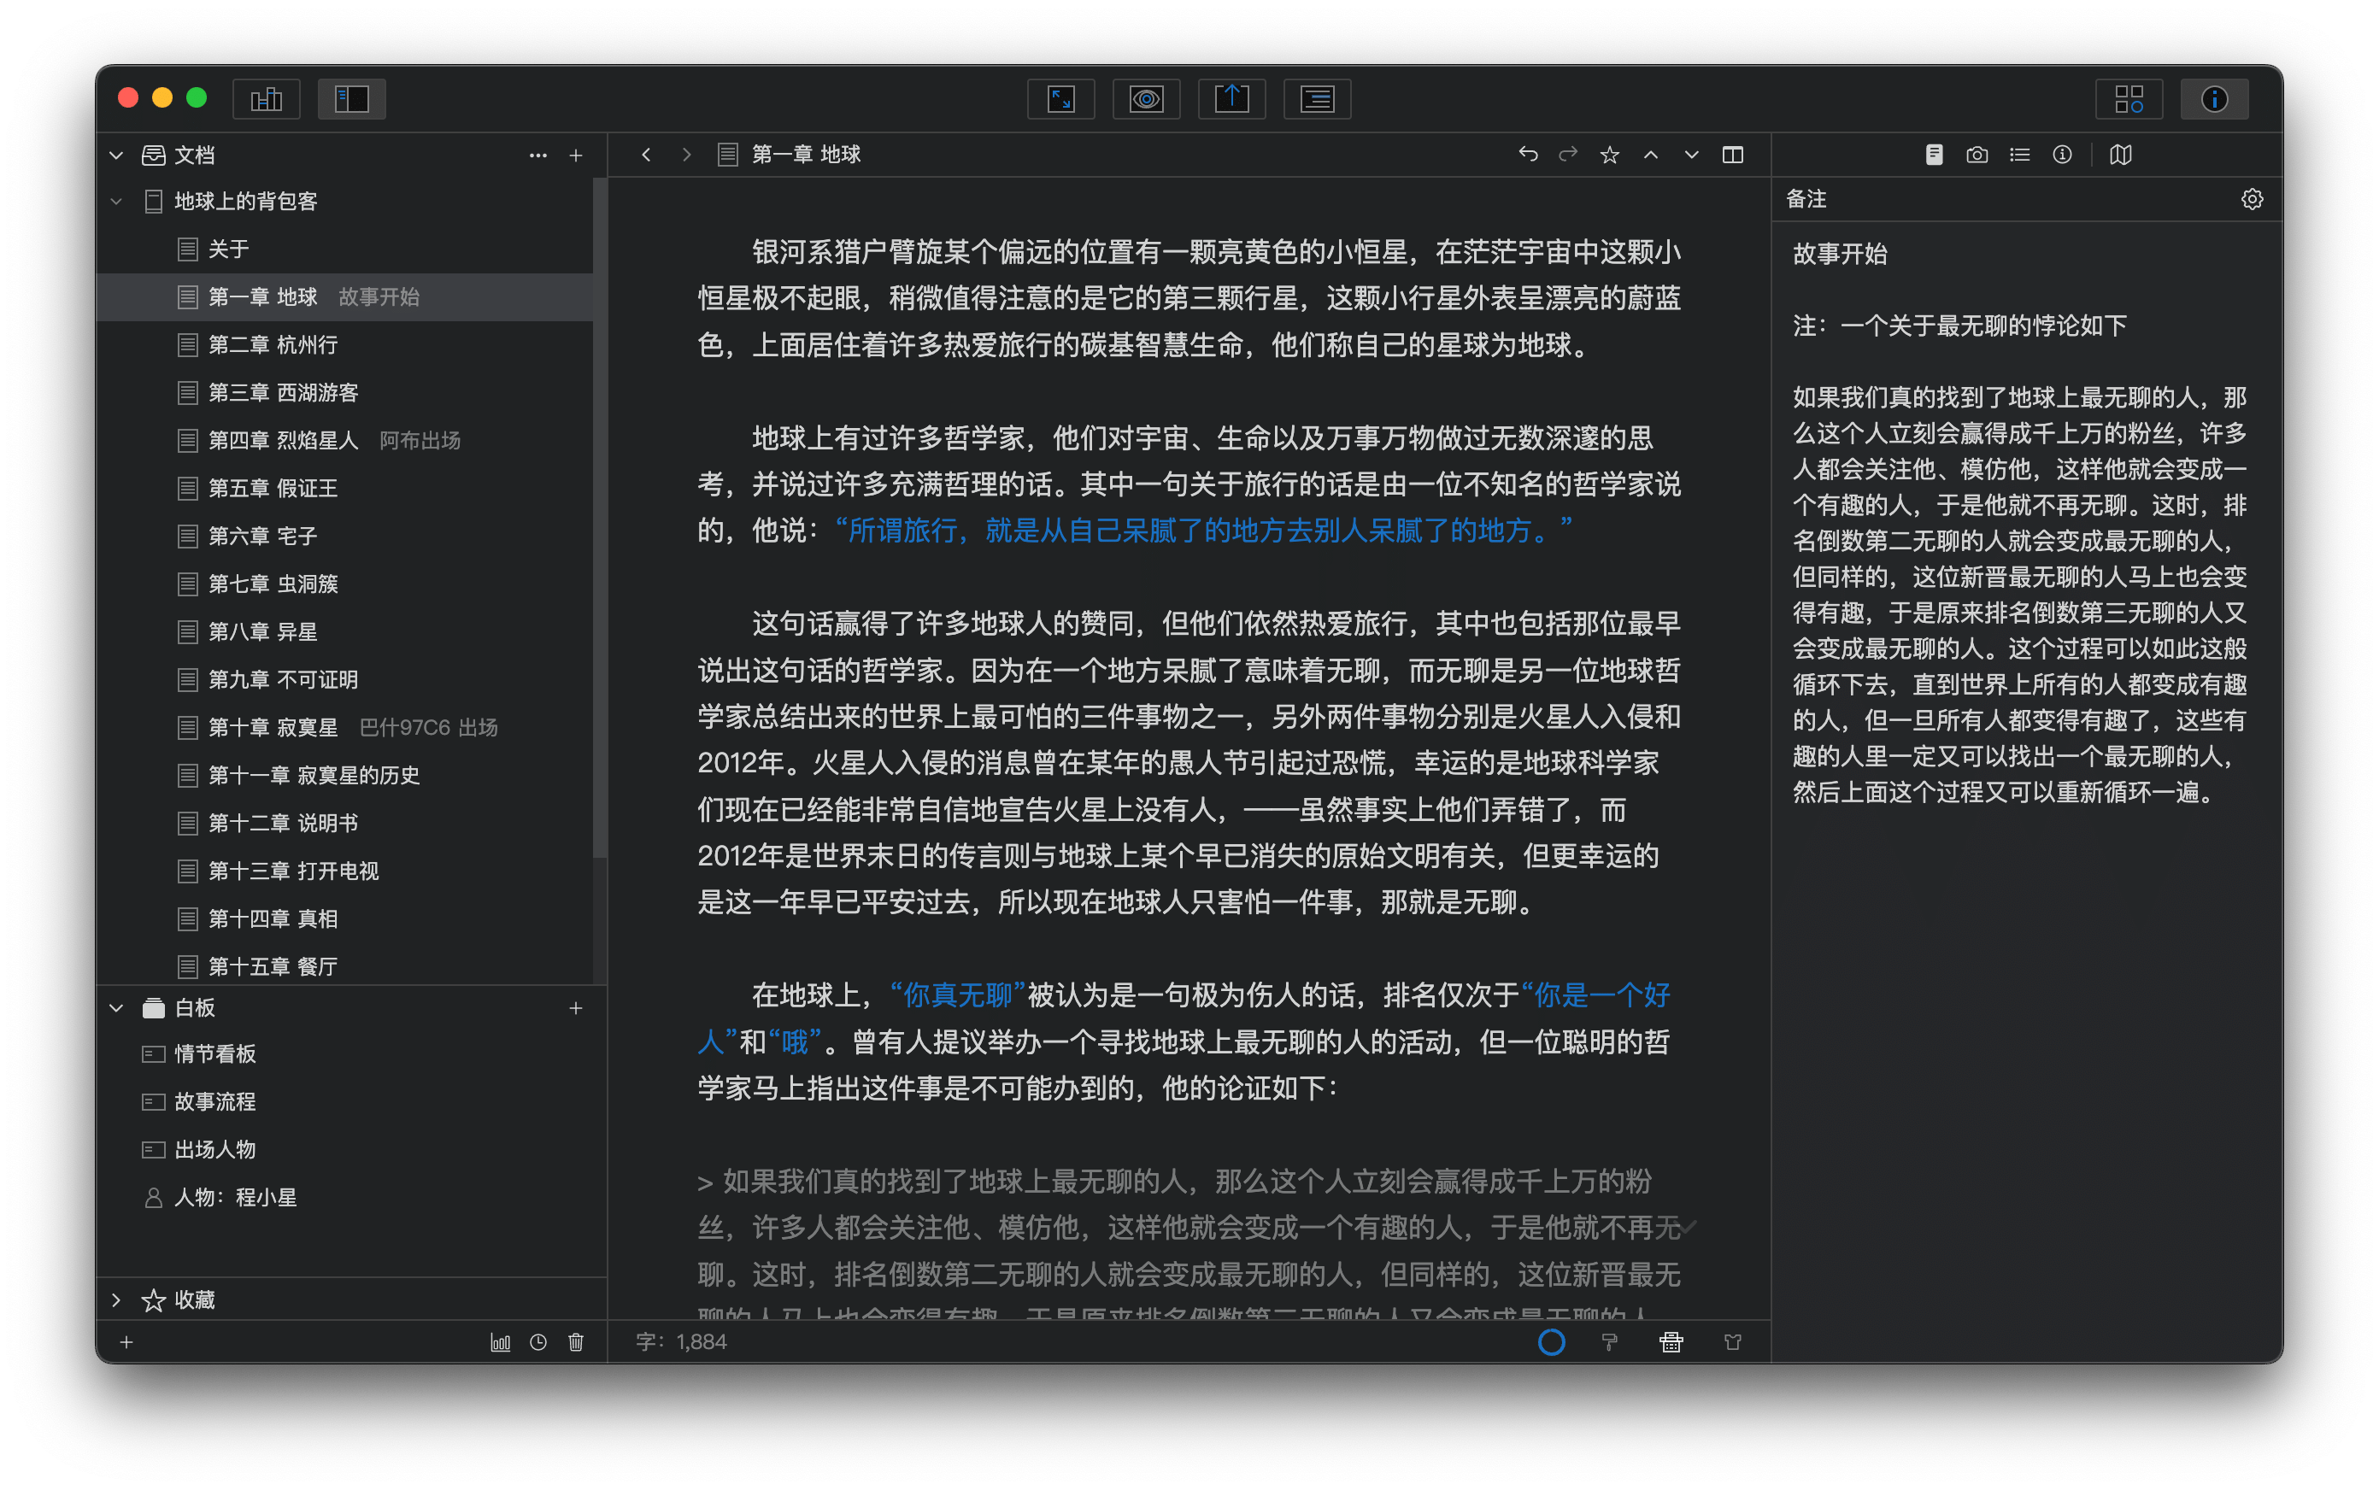Open 人物：程小星 character card
This screenshot has height=1490, width=2379.
[x=351, y=1197]
